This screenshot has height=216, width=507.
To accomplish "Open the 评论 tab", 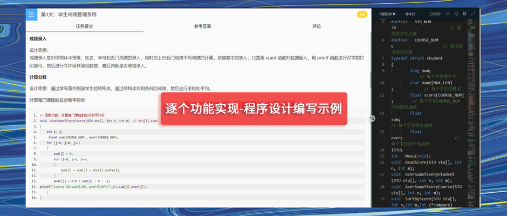I will [x=317, y=26].
